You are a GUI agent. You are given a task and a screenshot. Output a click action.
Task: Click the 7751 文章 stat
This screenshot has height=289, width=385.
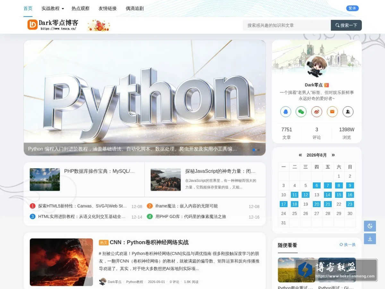click(x=287, y=133)
